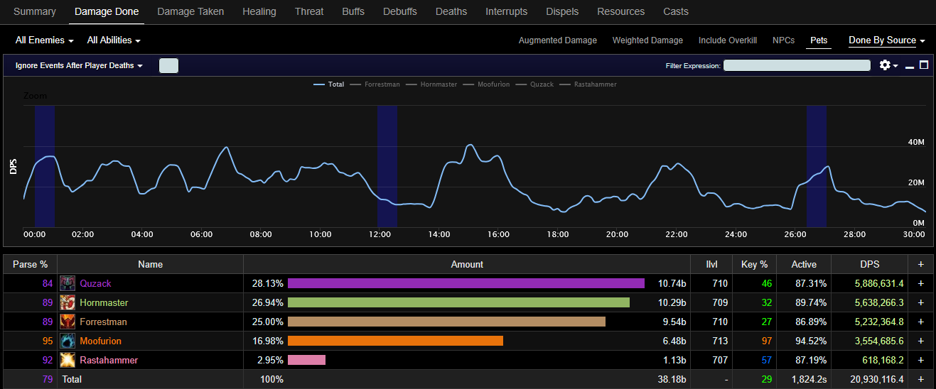Click Hornmaster's class icon

pos(68,302)
